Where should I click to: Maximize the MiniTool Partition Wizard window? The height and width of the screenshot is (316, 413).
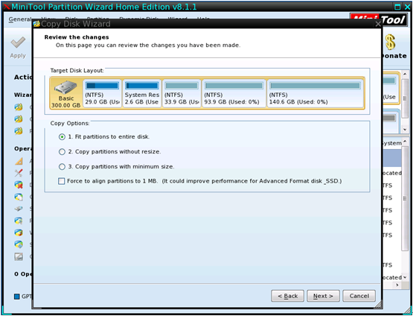point(397,7)
